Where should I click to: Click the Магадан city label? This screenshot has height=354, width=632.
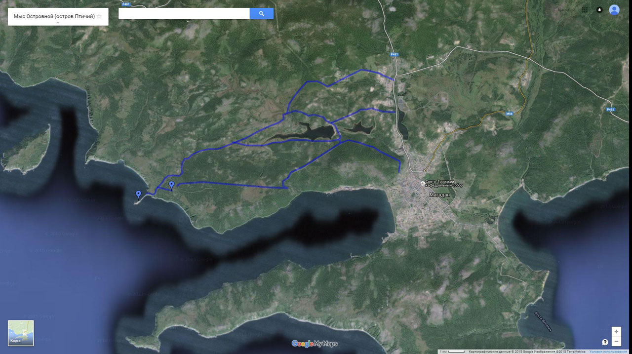[x=439, y=195]
